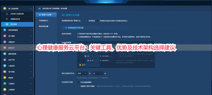Expand the 设置选项 chevron
Image resolution: width=212 pixels, height=95 pixels.
[x=31, y=42]
